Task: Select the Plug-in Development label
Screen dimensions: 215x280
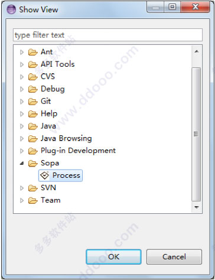Action: (x=78, y=151)
